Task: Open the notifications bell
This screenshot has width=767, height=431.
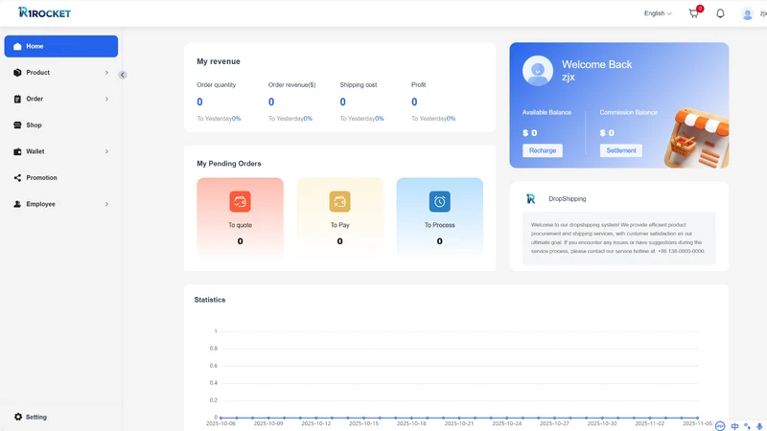Action: click(x=720, y=13)
